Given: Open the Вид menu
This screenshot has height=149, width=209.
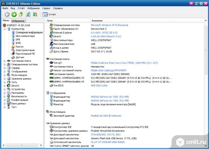Looking at the screenshot, I should (x=13, y=8).
